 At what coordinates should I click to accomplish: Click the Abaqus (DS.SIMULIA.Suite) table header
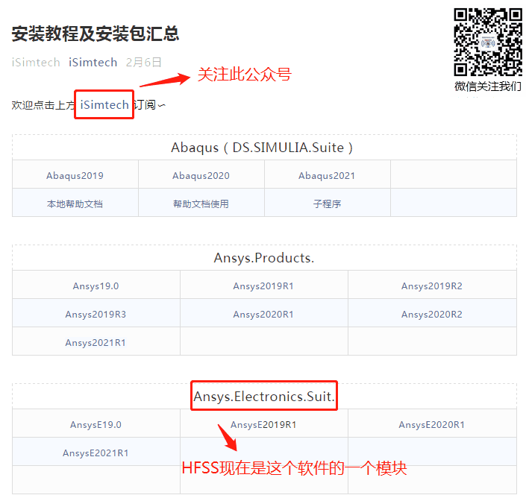pyautogui.click(x=262, y=148)
